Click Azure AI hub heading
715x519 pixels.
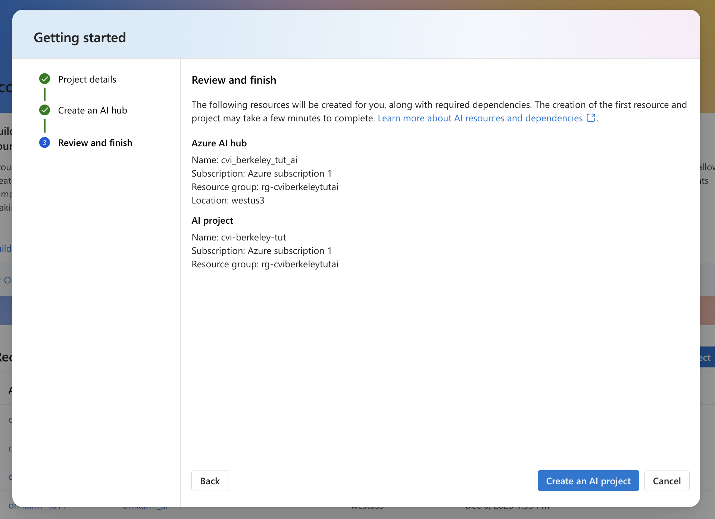(219, 143)
